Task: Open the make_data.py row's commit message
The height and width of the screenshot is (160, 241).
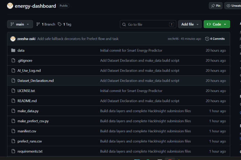Action: [x=145, y=111]
